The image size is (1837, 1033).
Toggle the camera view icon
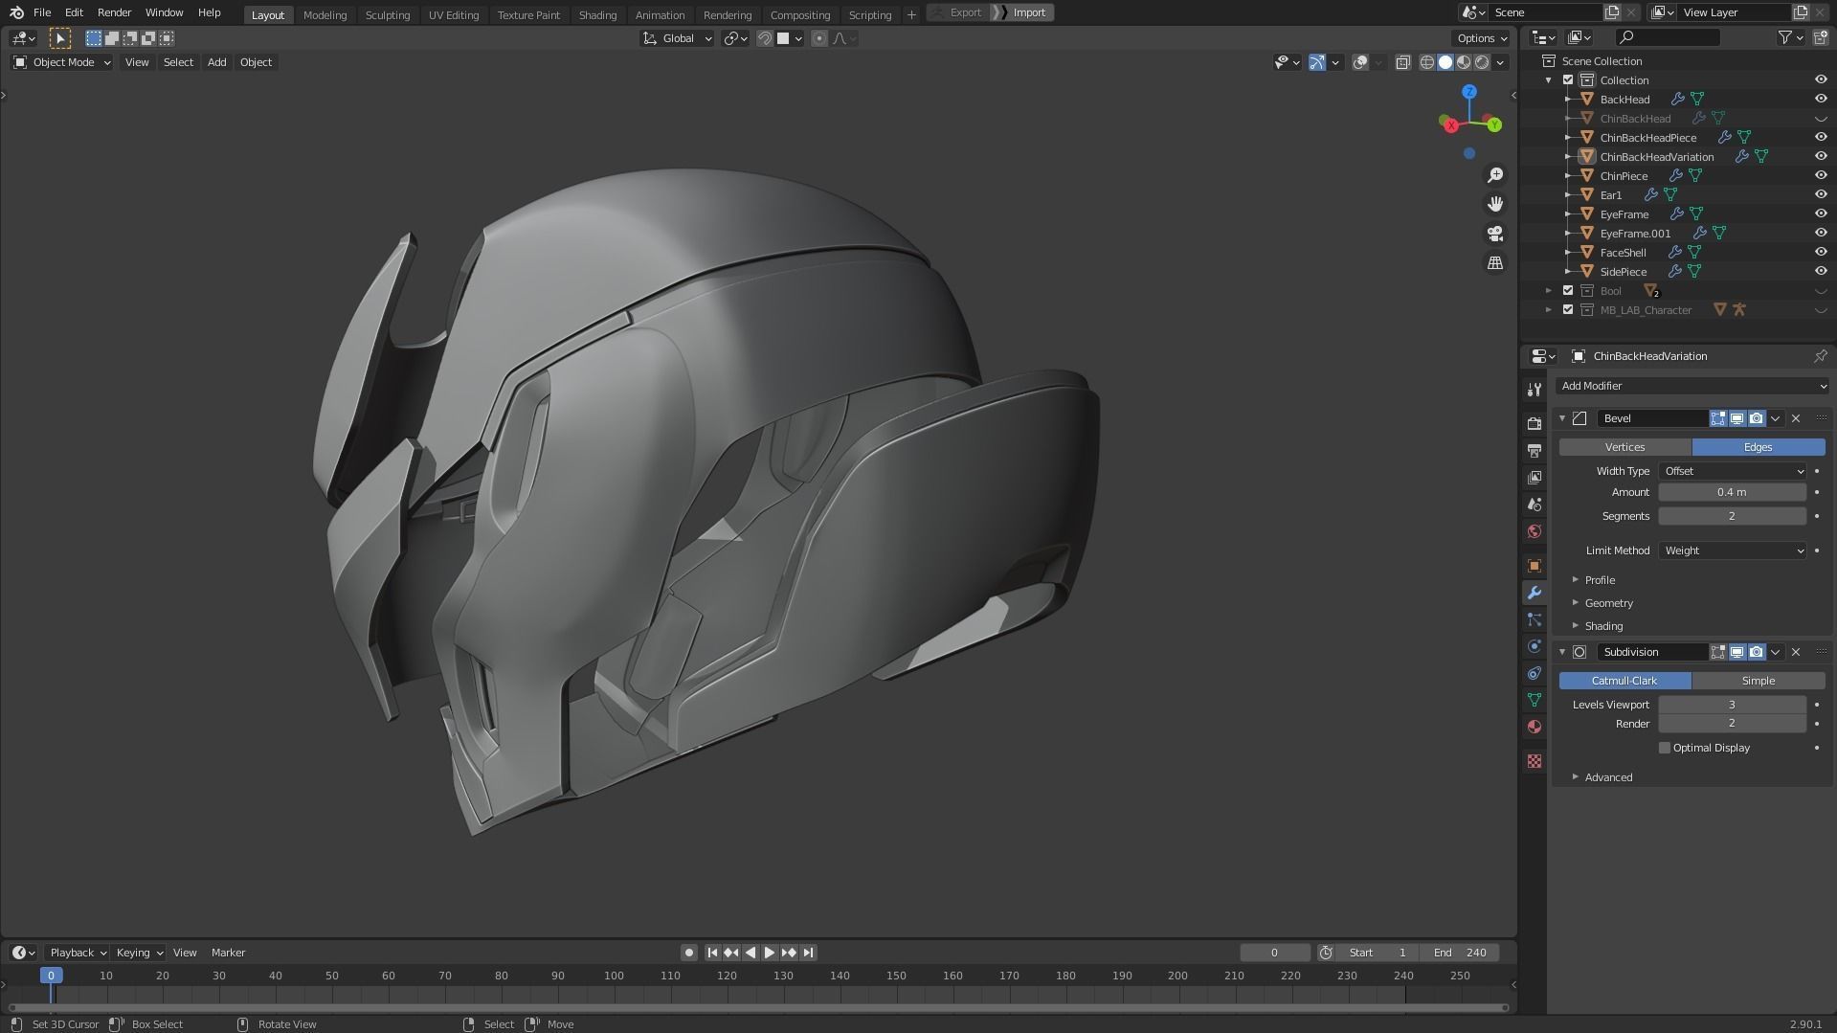pos(1494,234)
